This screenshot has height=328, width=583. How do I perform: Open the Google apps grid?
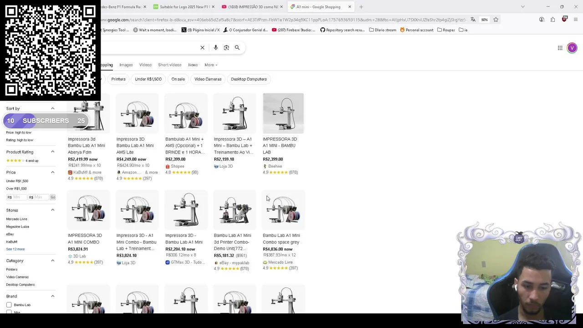pyautogui.click(x=560, y=48)
